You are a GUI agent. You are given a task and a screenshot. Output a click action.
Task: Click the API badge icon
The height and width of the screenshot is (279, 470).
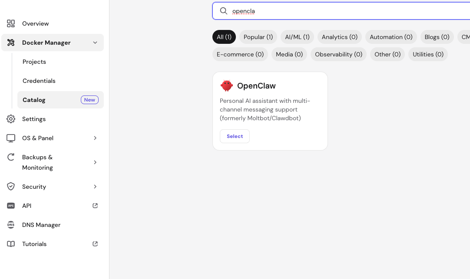(11, 206)
